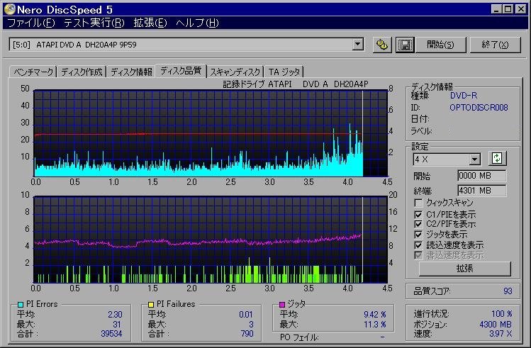Open the ヘルプ(H) menu

197,23
